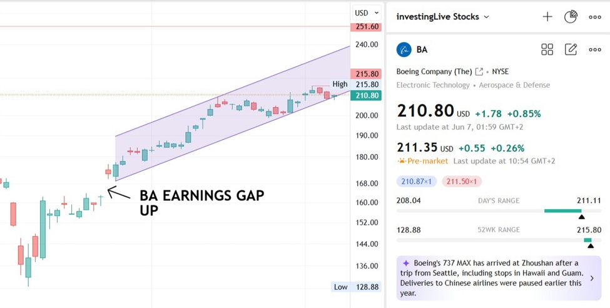
Task: Open the three-dot menu in BA row
Action: tap(595, 49)
